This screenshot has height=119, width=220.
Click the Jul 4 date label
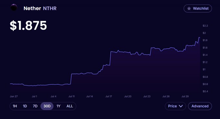tap(53, 96)
